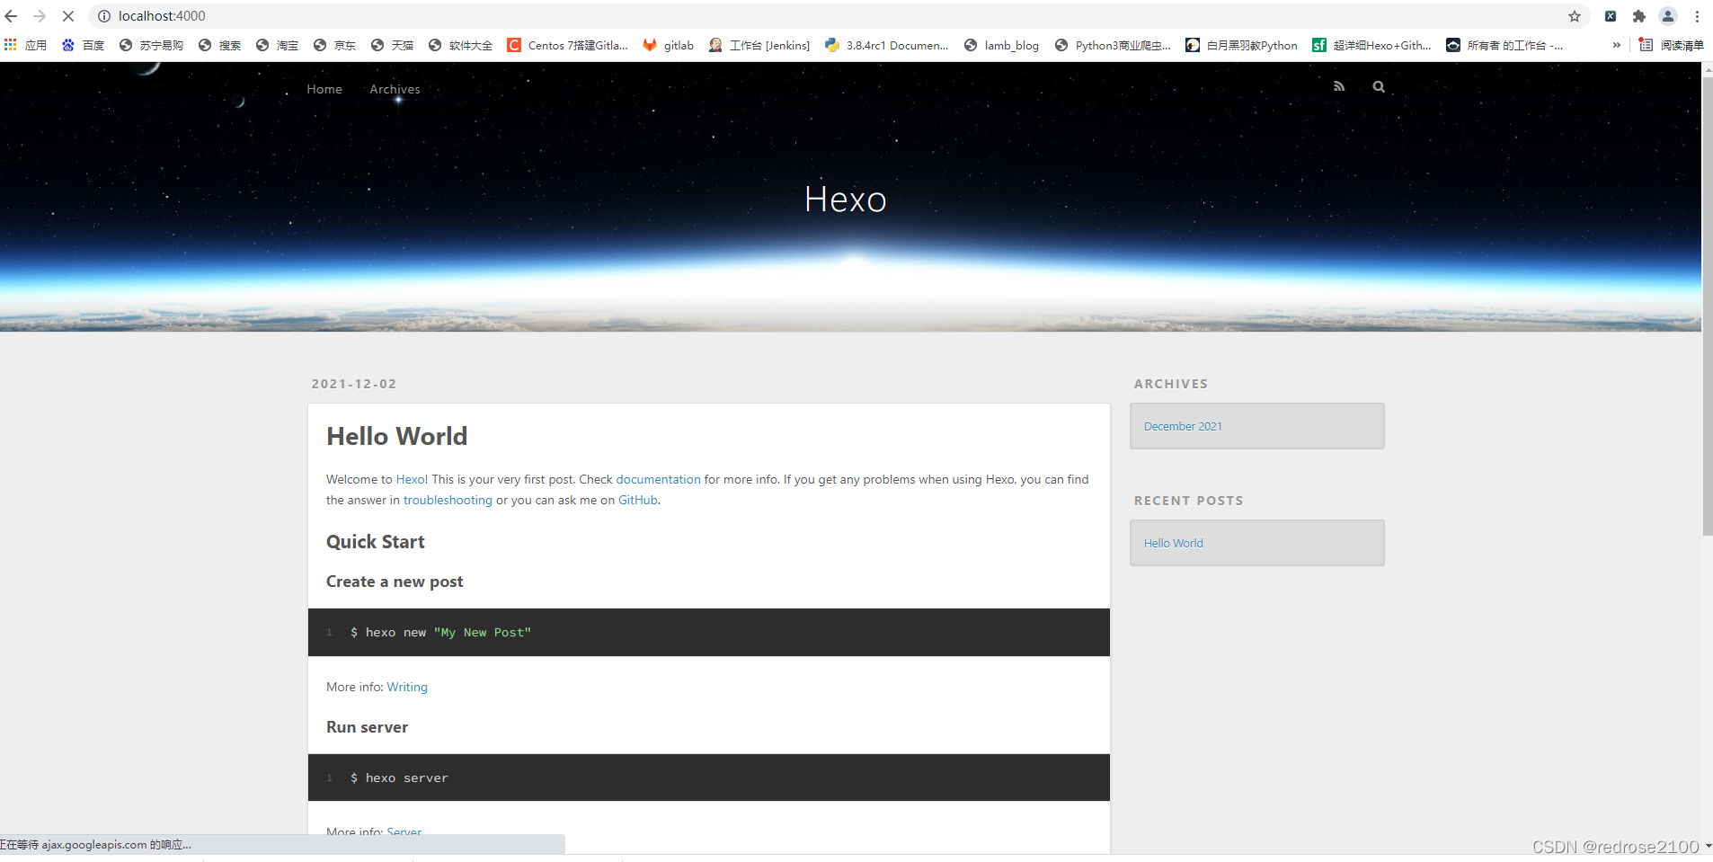Open the 搜索 bookmark
Image resolution: width=1713 pixels, height=862 pixels.
pyautogui.click(x=220, y=45)
